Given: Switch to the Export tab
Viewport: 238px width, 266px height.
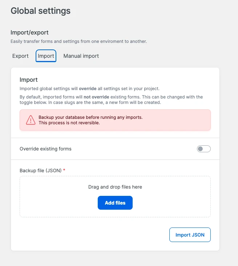Looking at the screenshot, I should tap(20, 56).
